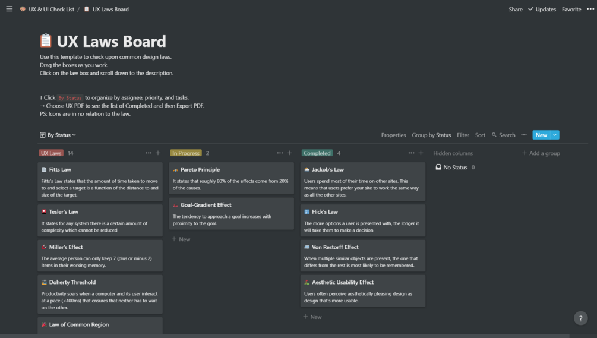Click the plus icon in Completed column

tap(421, 153)
